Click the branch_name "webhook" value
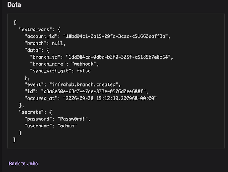Image resolution: width=228 pixels, height=172 pixels. 84,64
